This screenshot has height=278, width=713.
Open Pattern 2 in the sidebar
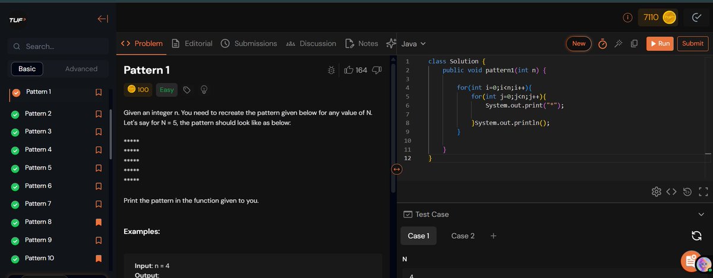38,114
